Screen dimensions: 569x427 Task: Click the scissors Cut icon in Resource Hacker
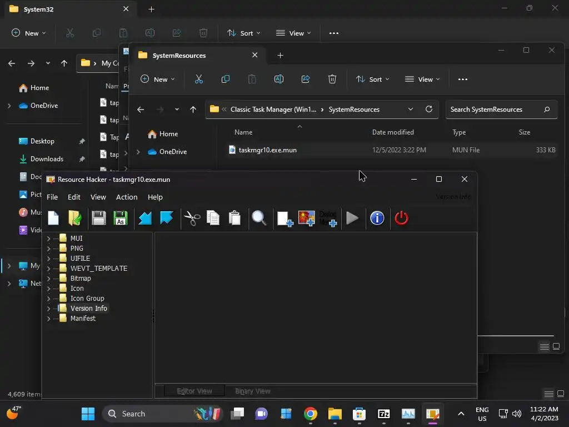(x=192, y=218)
